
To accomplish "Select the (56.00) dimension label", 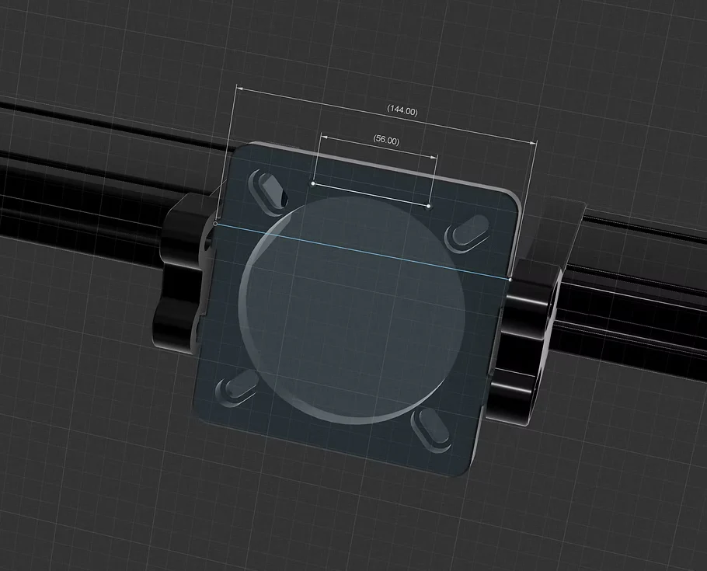I will pyautogui.click(x=386, y=141).
